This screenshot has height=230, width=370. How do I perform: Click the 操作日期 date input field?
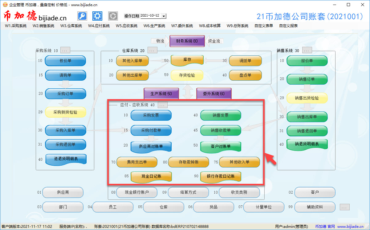150,16
